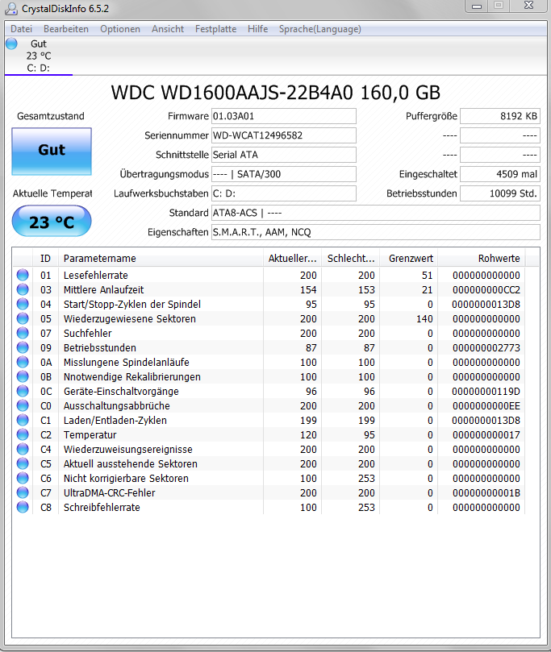Click status orb for Laden/Entladen-Zyklen row
Screen dimensions: 551x652
click(23, 420)
